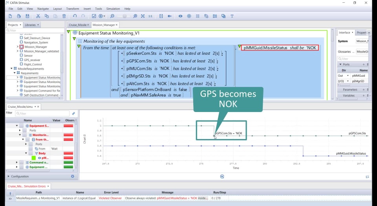Click the replay icon below the chart
The height and width of the screenshot is (206, 377).
[x=222, y=177]
